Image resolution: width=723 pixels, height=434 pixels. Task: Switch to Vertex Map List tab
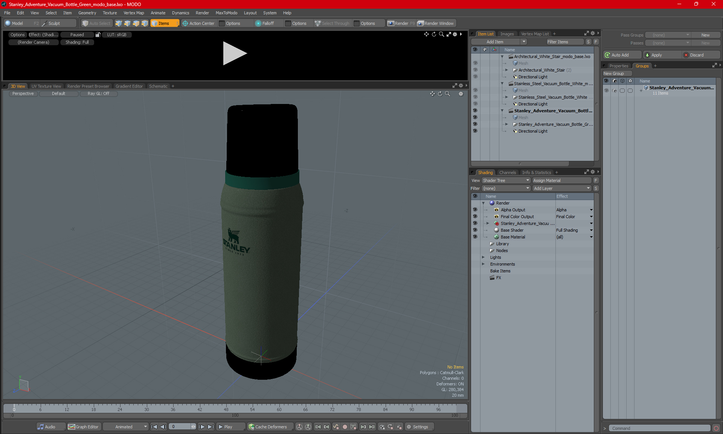(535, 34)
